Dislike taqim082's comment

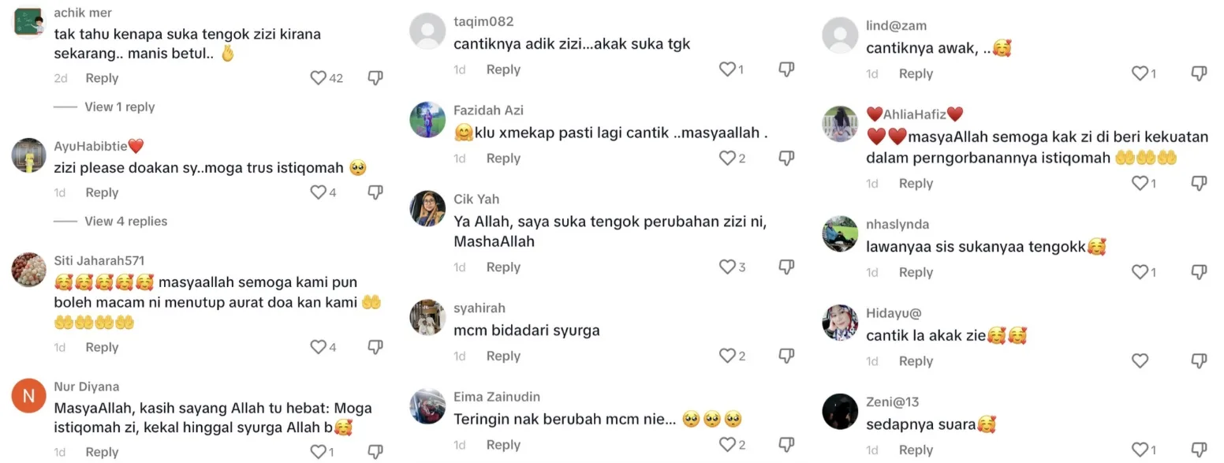point(786,69)
